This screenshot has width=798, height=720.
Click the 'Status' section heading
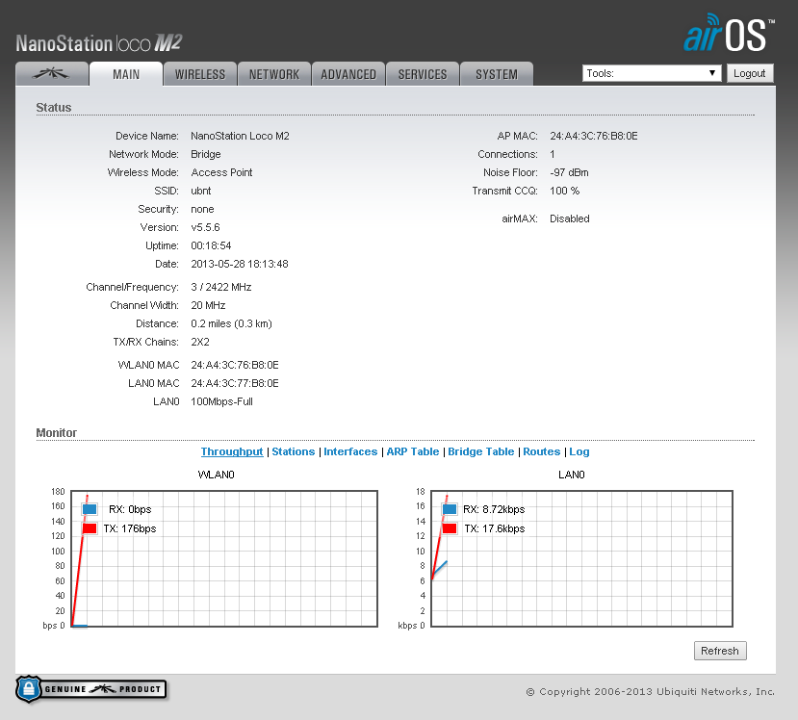54,108
